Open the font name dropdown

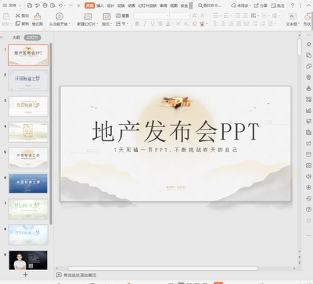point(167,16)
